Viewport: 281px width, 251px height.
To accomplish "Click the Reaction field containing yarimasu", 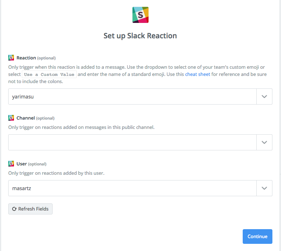I will point(132,96).
